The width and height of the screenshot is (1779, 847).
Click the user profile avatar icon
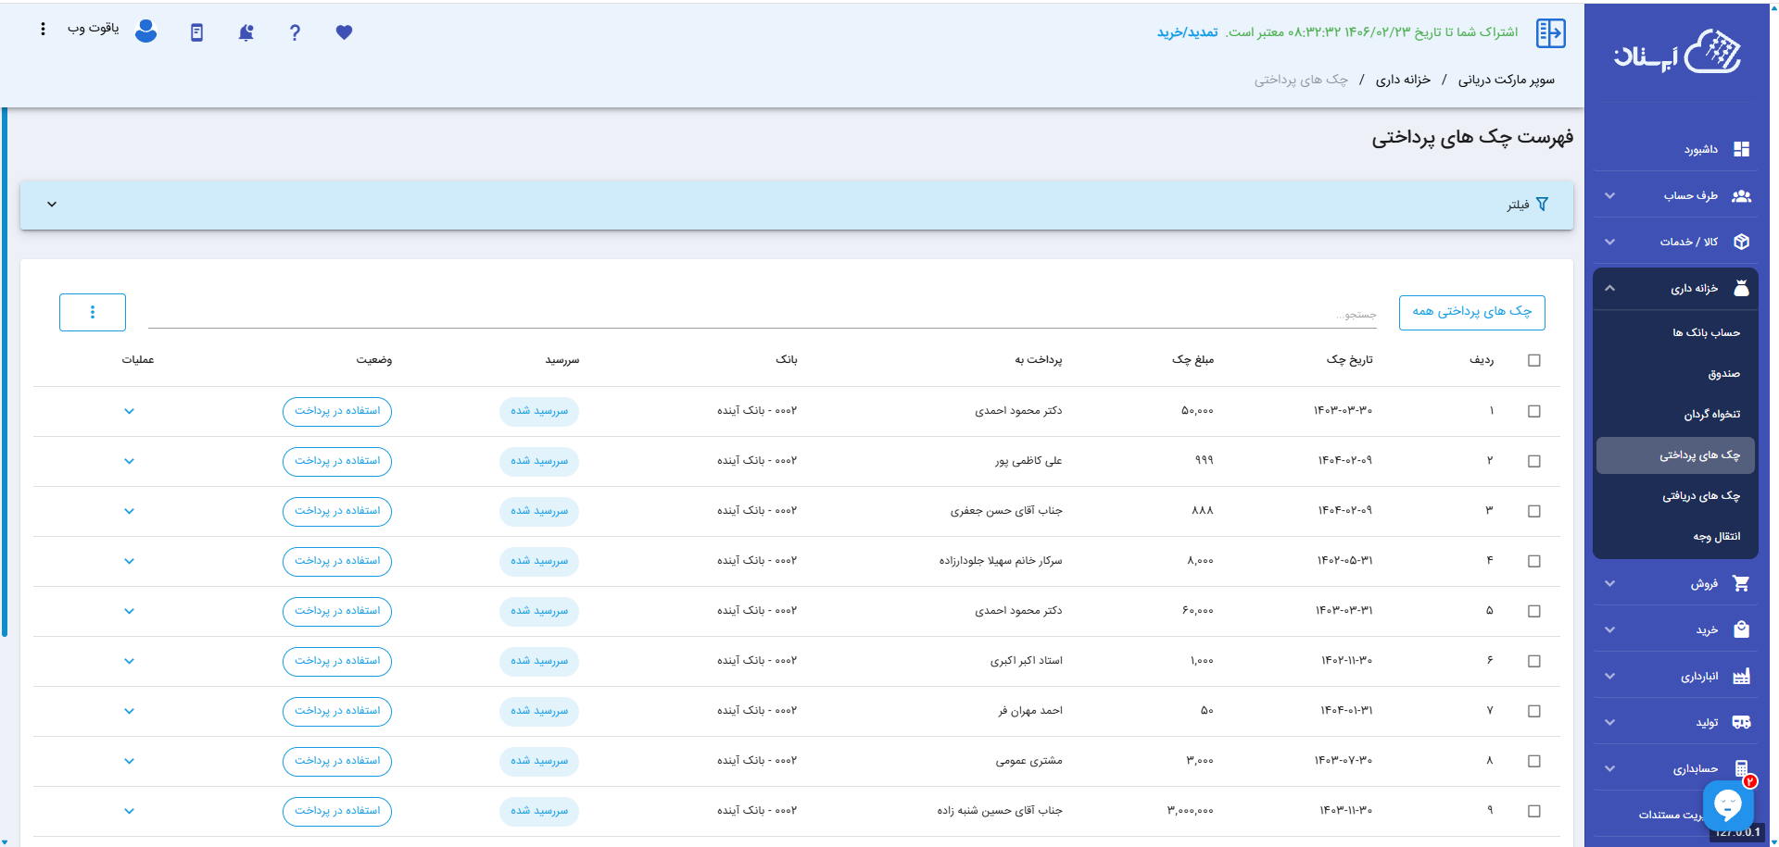click(145, 31)
